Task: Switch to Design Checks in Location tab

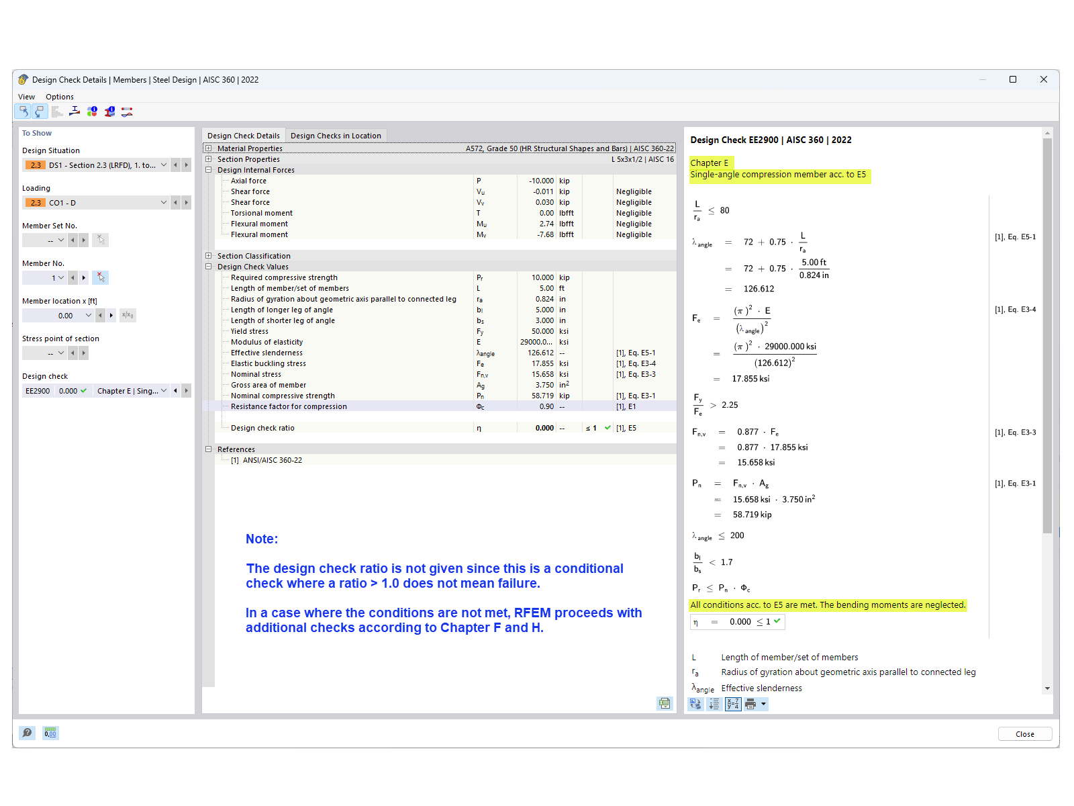Action: [x=336, y=136]
